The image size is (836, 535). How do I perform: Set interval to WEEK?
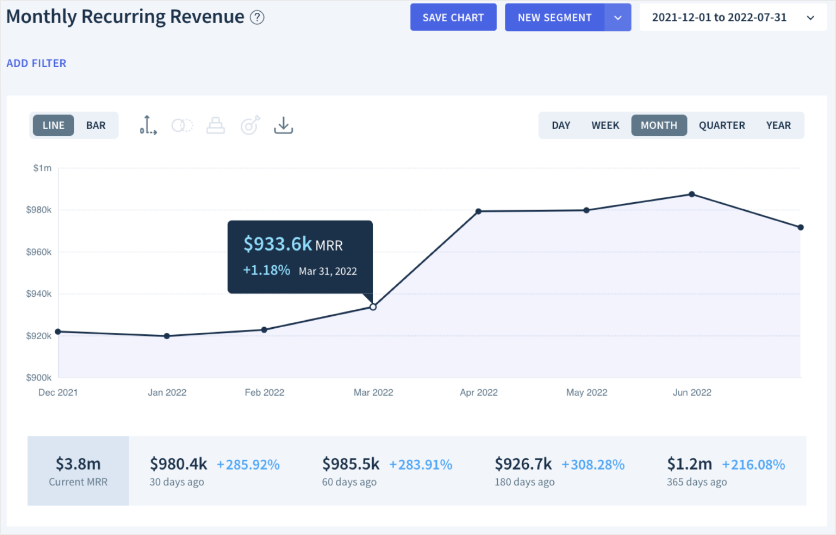click(x=605, y=125)
